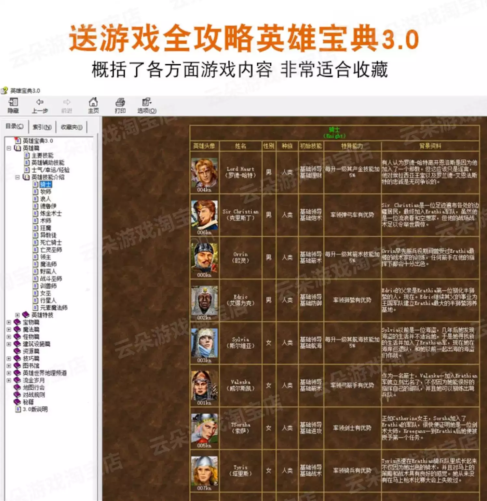This screenshot has height=501, width=487.
Task: Select 死亡骑士 in the contents tree
Action: click(50, 243)
